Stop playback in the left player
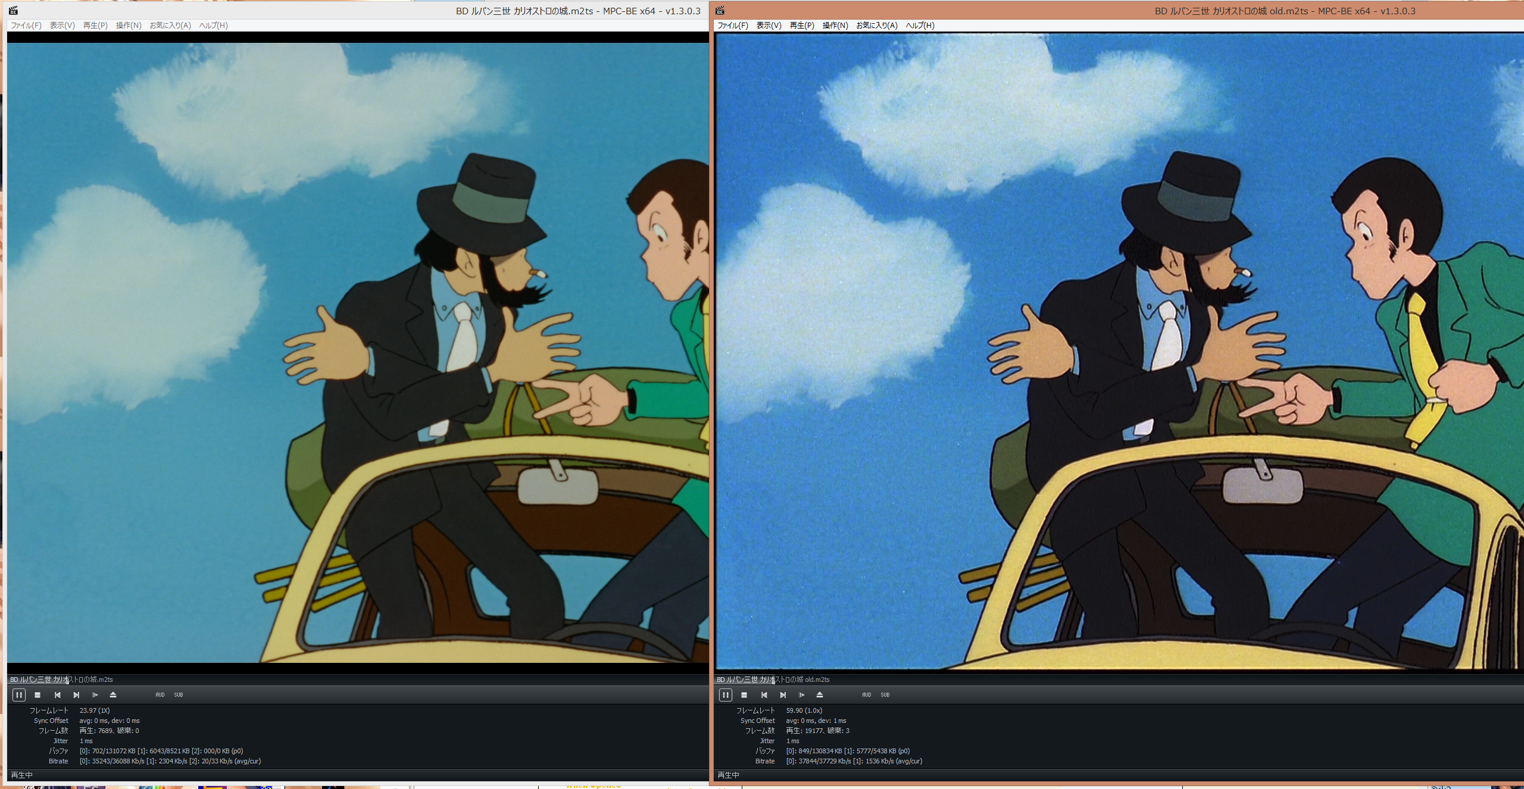 click(38, 694)
